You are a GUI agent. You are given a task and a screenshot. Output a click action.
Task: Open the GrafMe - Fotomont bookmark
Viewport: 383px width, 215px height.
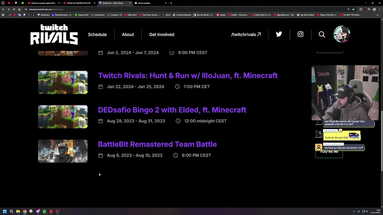click(238, 15)
